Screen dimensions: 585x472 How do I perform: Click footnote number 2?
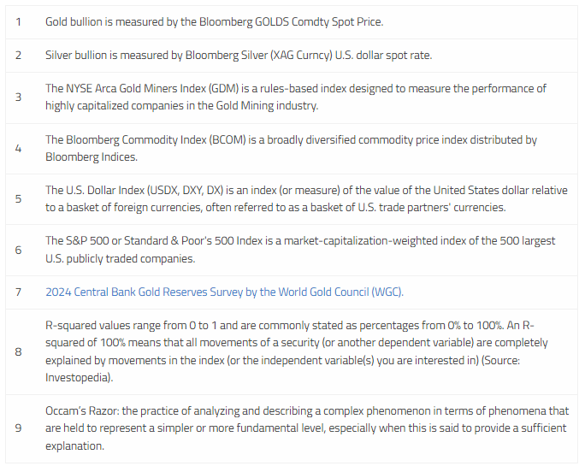pos(19,55)
